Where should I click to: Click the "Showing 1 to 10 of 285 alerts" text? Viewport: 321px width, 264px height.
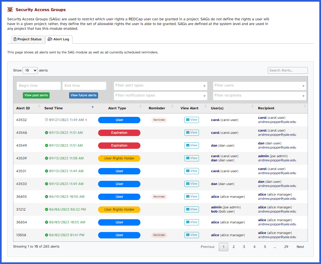coord(36,246)
